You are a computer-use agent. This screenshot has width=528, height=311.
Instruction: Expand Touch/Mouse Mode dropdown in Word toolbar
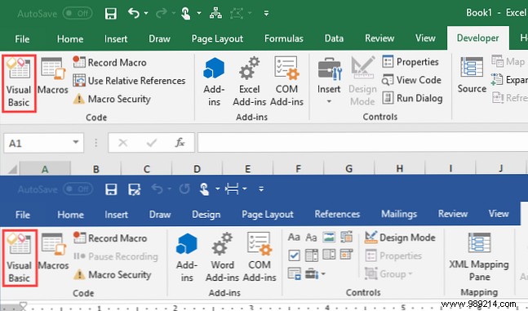(x=218, y=189)
